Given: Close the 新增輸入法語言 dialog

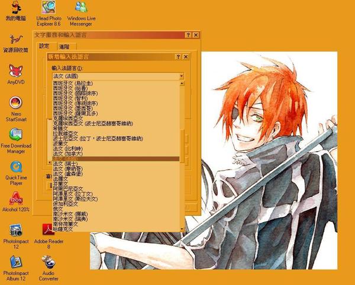Looking at the screenshot, I should tap(186, 57).
